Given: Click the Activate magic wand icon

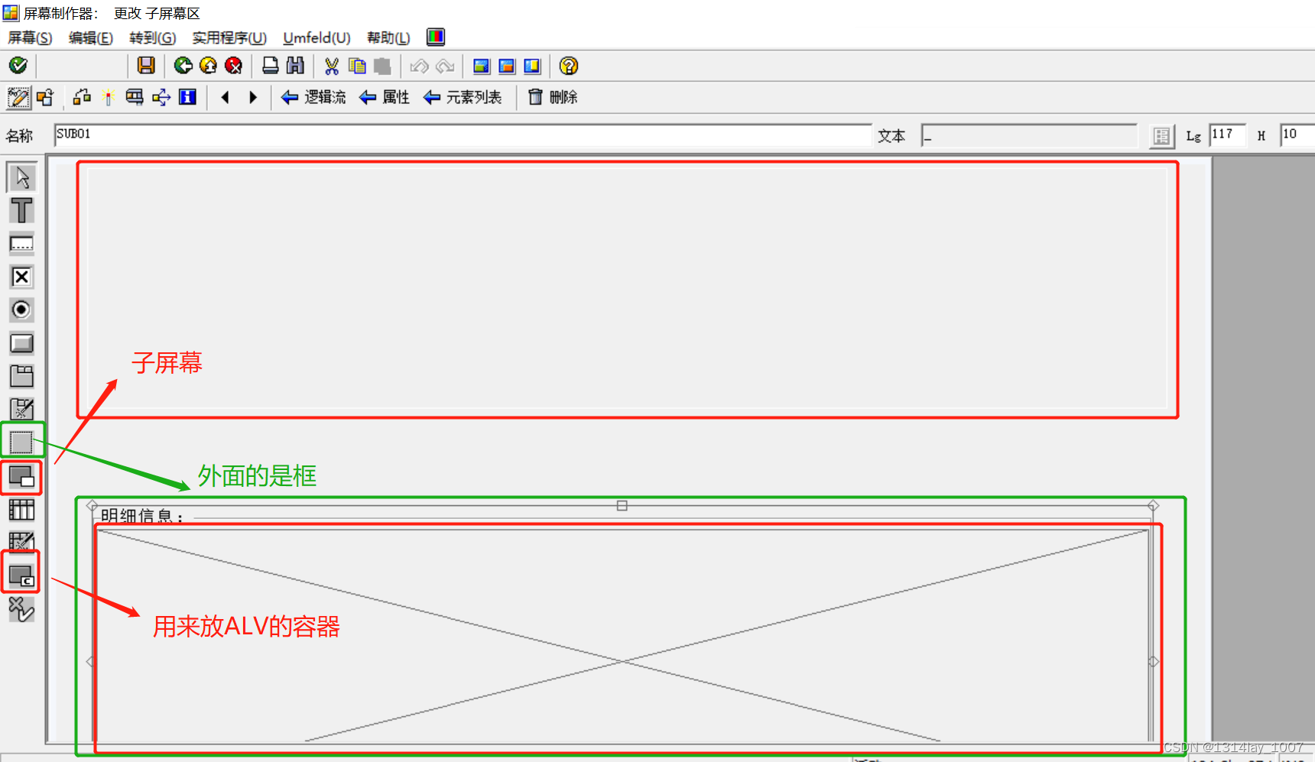Looking at the screenshot, I should [108, 97].
